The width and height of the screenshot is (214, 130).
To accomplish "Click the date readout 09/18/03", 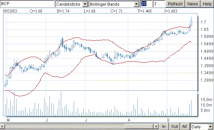I will (x=10, y=11).
